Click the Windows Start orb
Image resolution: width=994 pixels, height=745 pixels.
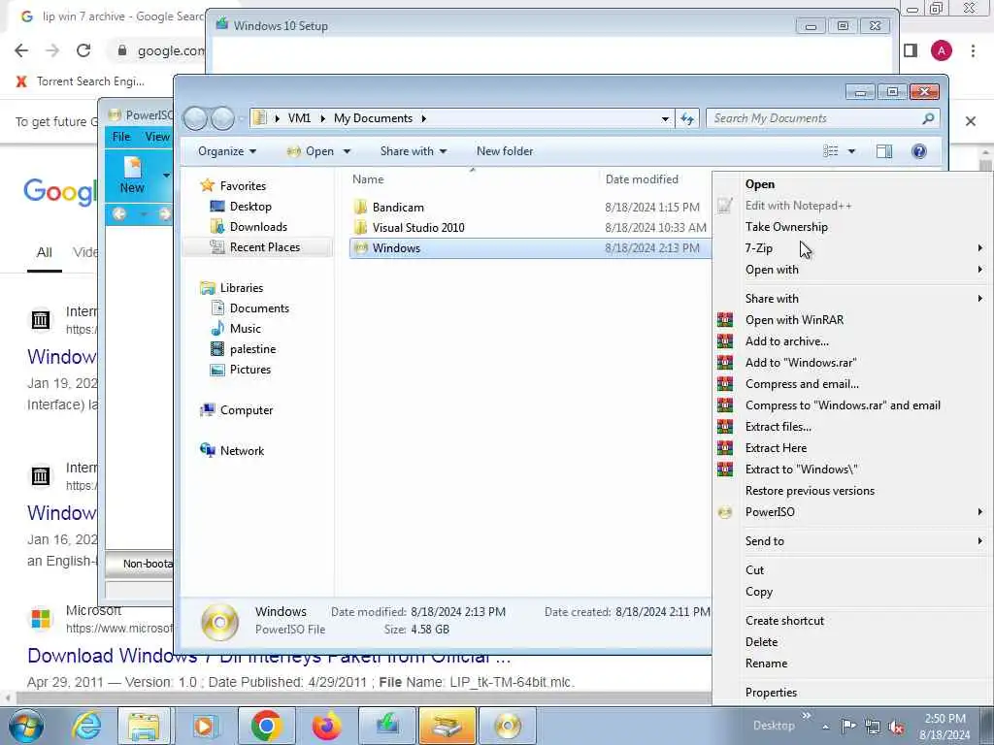pyautogui.click(x=26, y=726)
